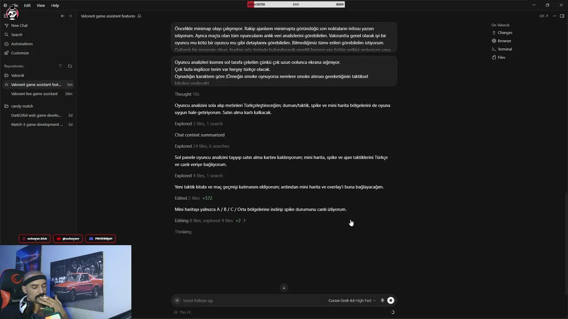Viewport: 568px width, 319px height.
Task: Open the DarkOrbit web game chat
Action: point(39,115)
